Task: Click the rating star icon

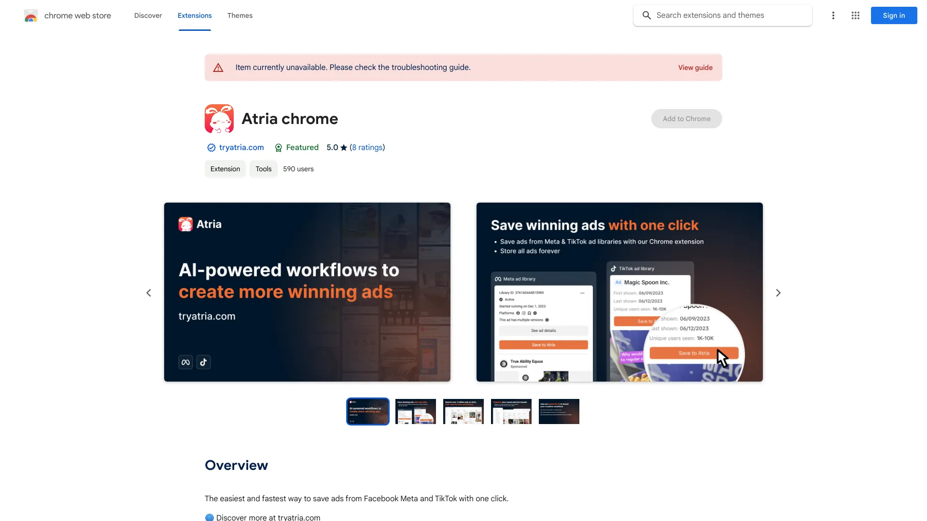Action: (x=344, y=148)
